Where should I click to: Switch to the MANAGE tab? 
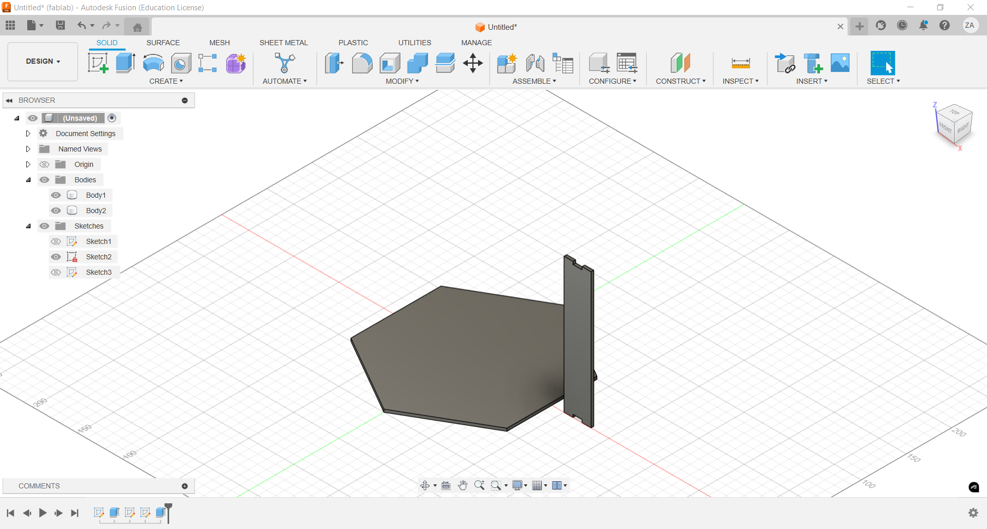477,43
